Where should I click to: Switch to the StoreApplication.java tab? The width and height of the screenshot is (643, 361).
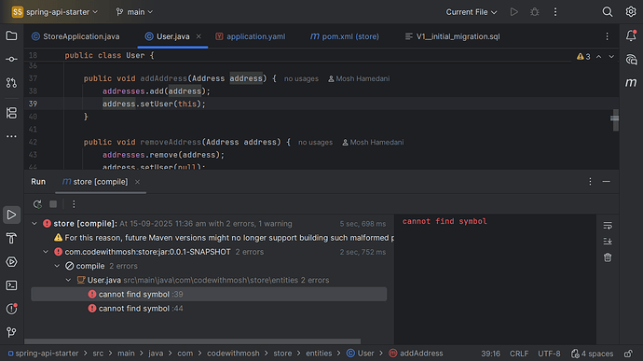pyautogui.click(x=75, y=36)
